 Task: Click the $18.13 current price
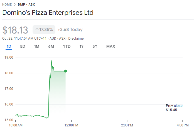coord(15,30)
